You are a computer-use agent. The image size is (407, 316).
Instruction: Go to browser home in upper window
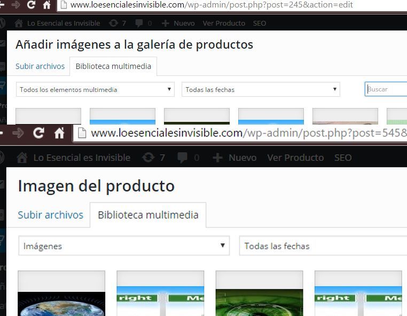coord(46,5)
